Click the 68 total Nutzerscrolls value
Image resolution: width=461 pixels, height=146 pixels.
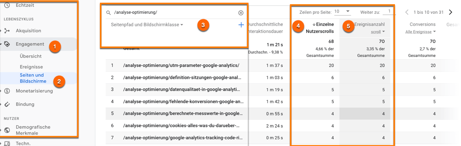[331, 41]
